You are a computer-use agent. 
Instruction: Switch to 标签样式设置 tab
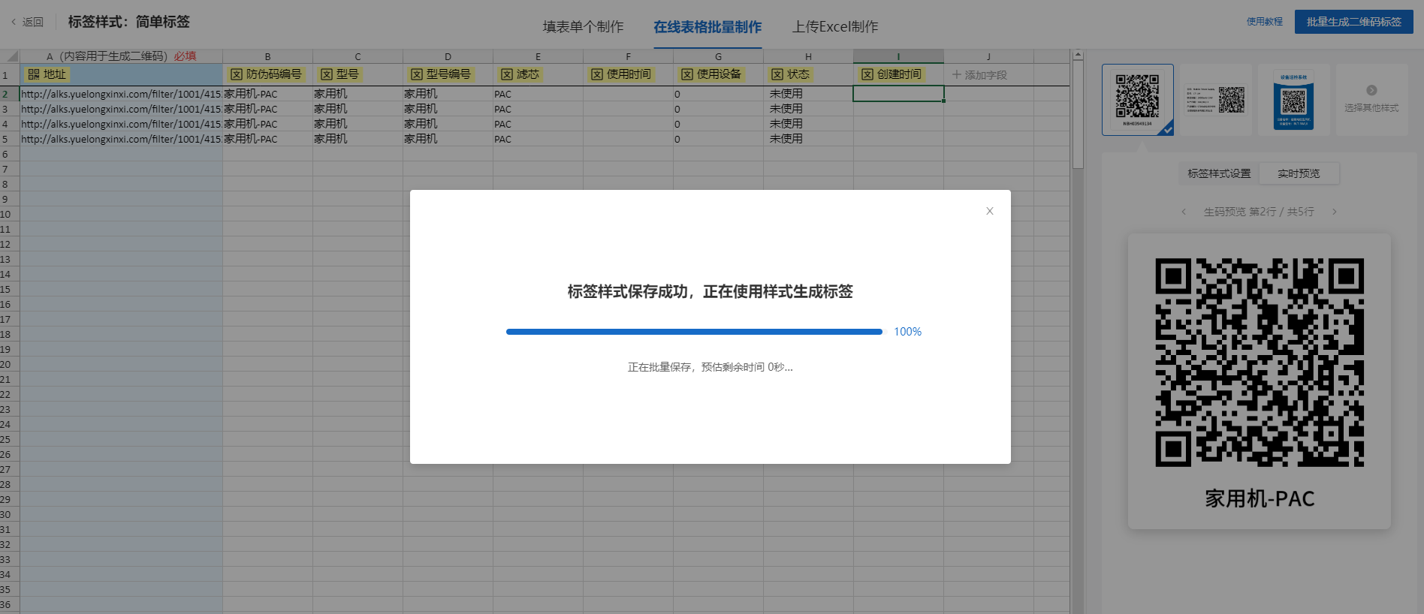pyautogui.click(x=1219, y=173)
